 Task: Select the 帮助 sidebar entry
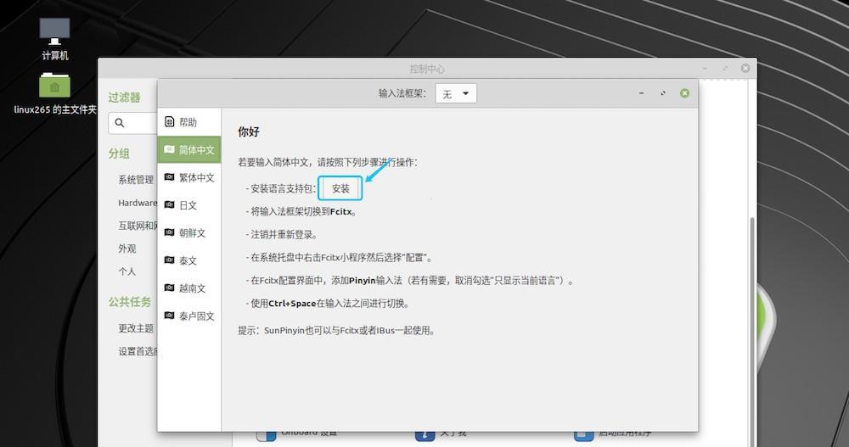point(189,122)
